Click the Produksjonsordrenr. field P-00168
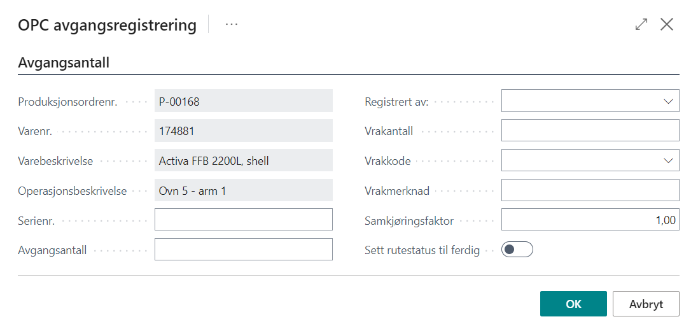The image size is (698, 333). (x=243, y=101)
